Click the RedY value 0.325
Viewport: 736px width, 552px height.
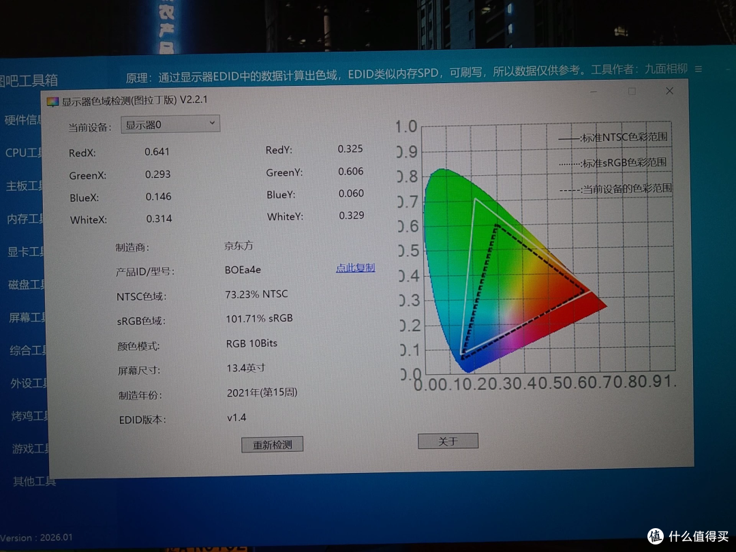350,149
